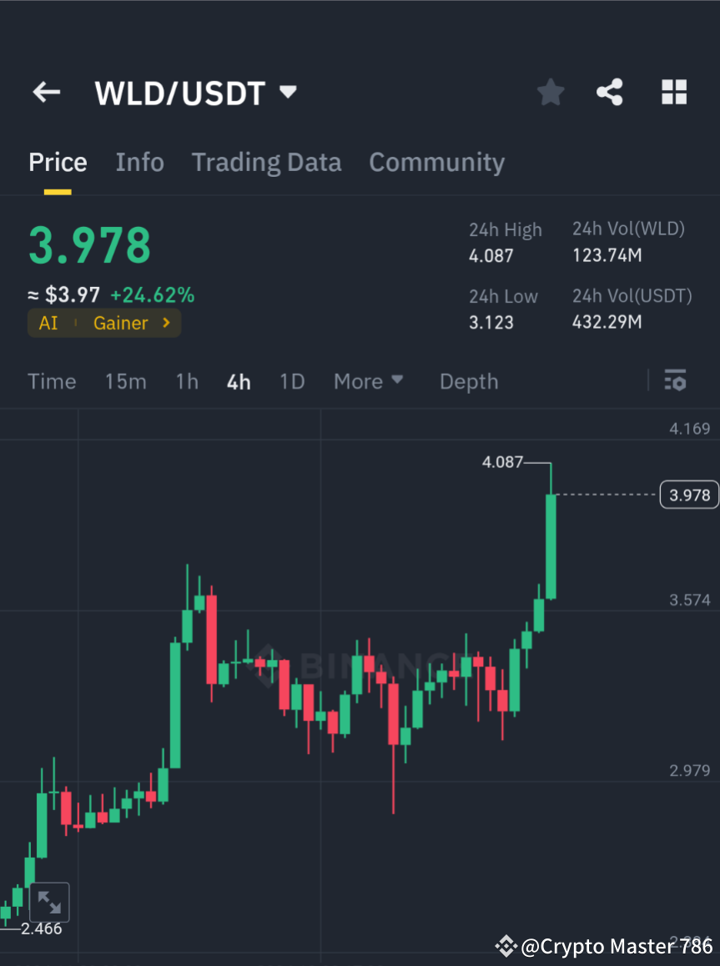The height and width of the screenshot is (966, 720).
Task: Click the back arrow to exit the chart
Action: point(46,92)
